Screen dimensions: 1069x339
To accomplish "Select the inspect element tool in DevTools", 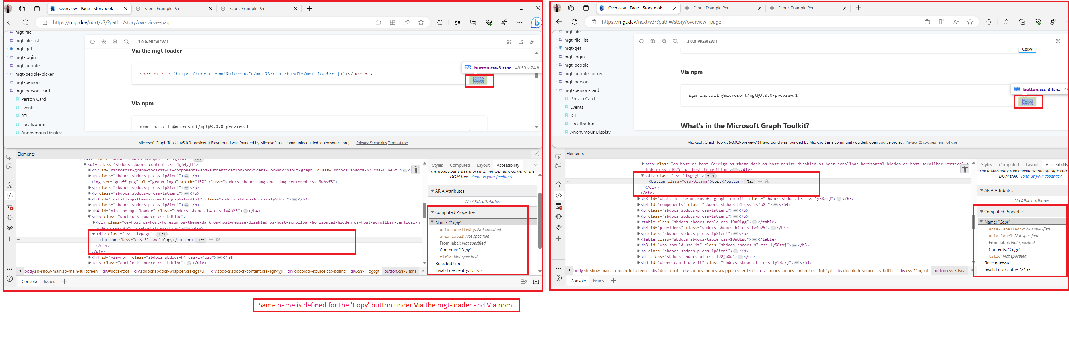I will (9, 157).
